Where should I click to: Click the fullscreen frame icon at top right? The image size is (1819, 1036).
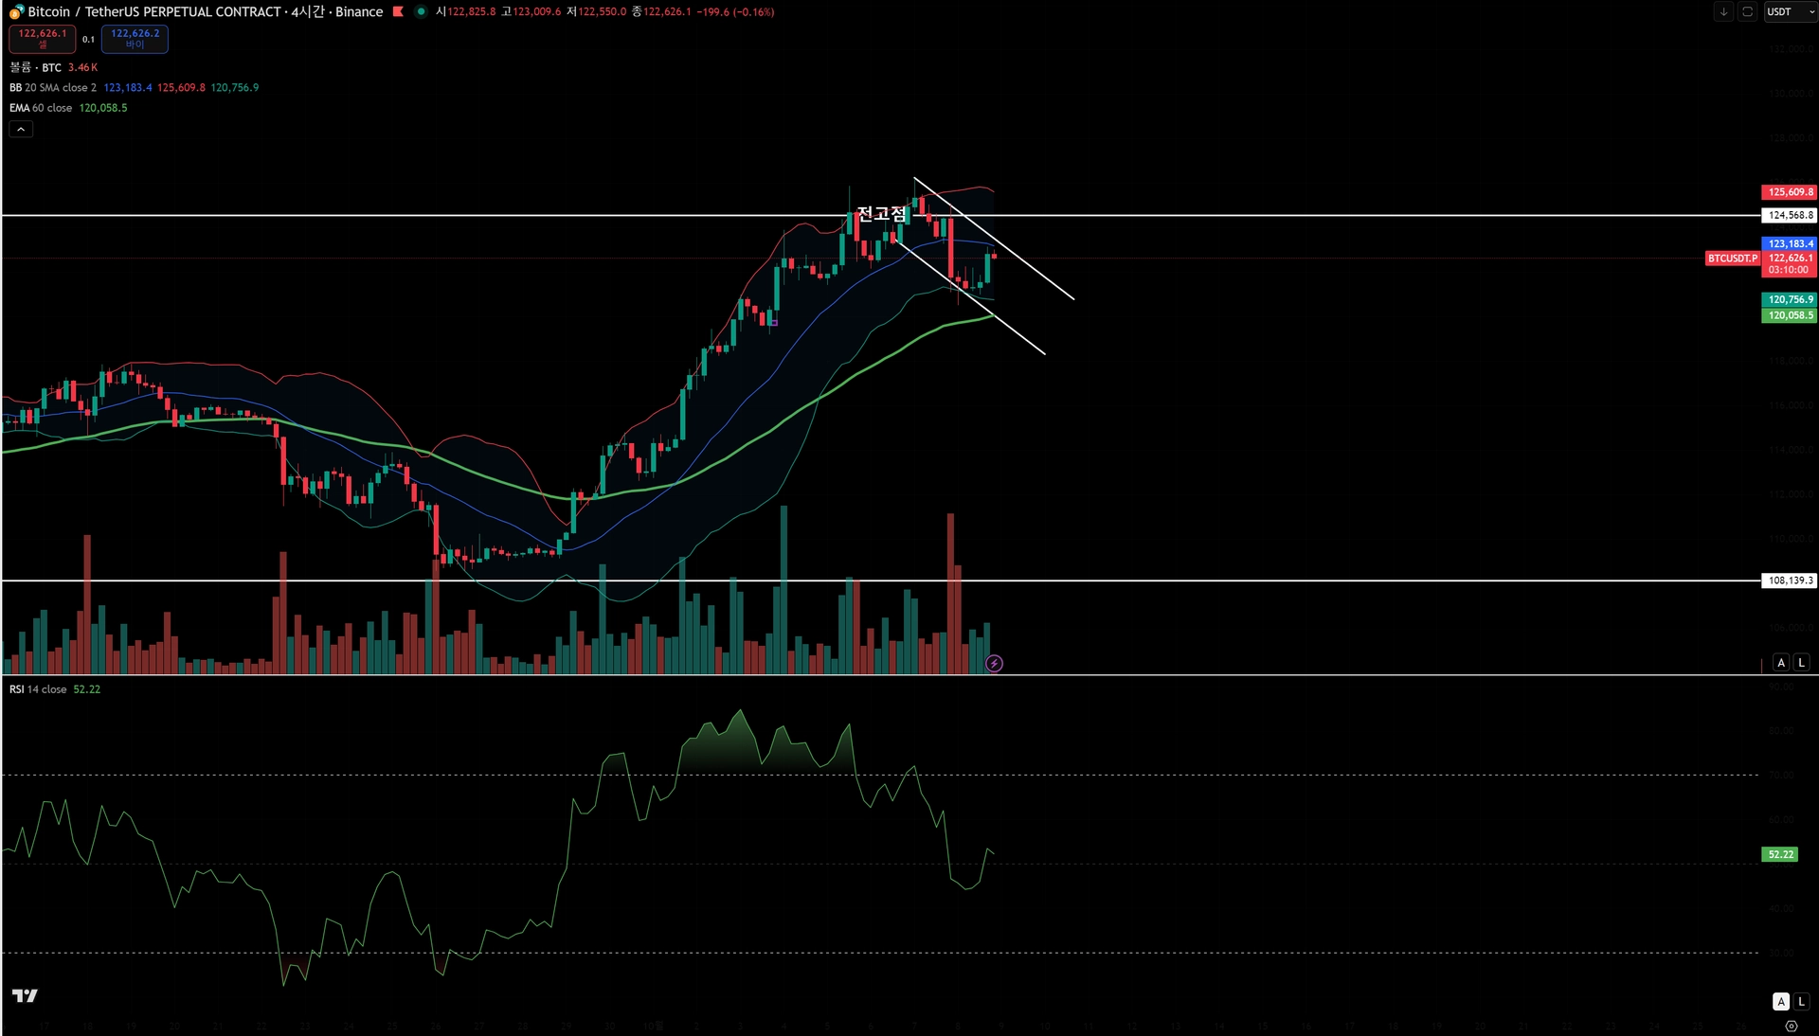point(1747,12)
